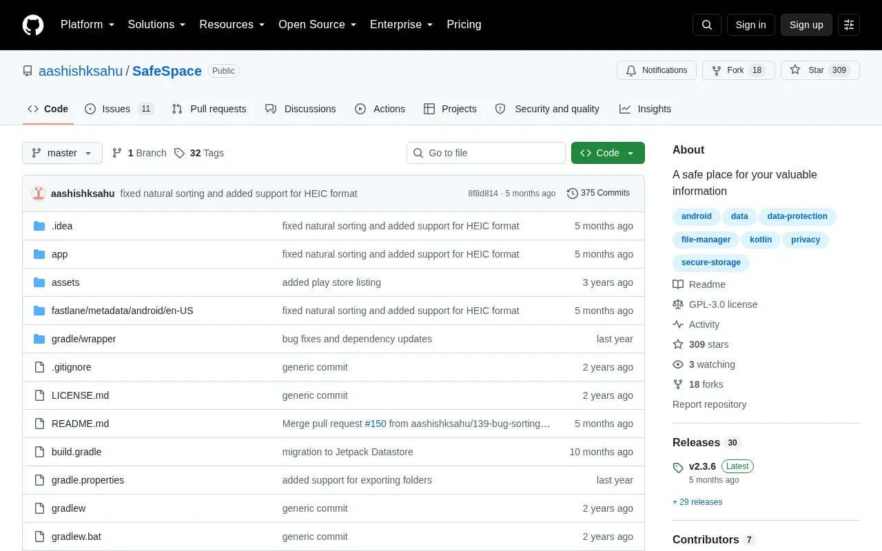Click the Go to file search field

pos(486,153)
